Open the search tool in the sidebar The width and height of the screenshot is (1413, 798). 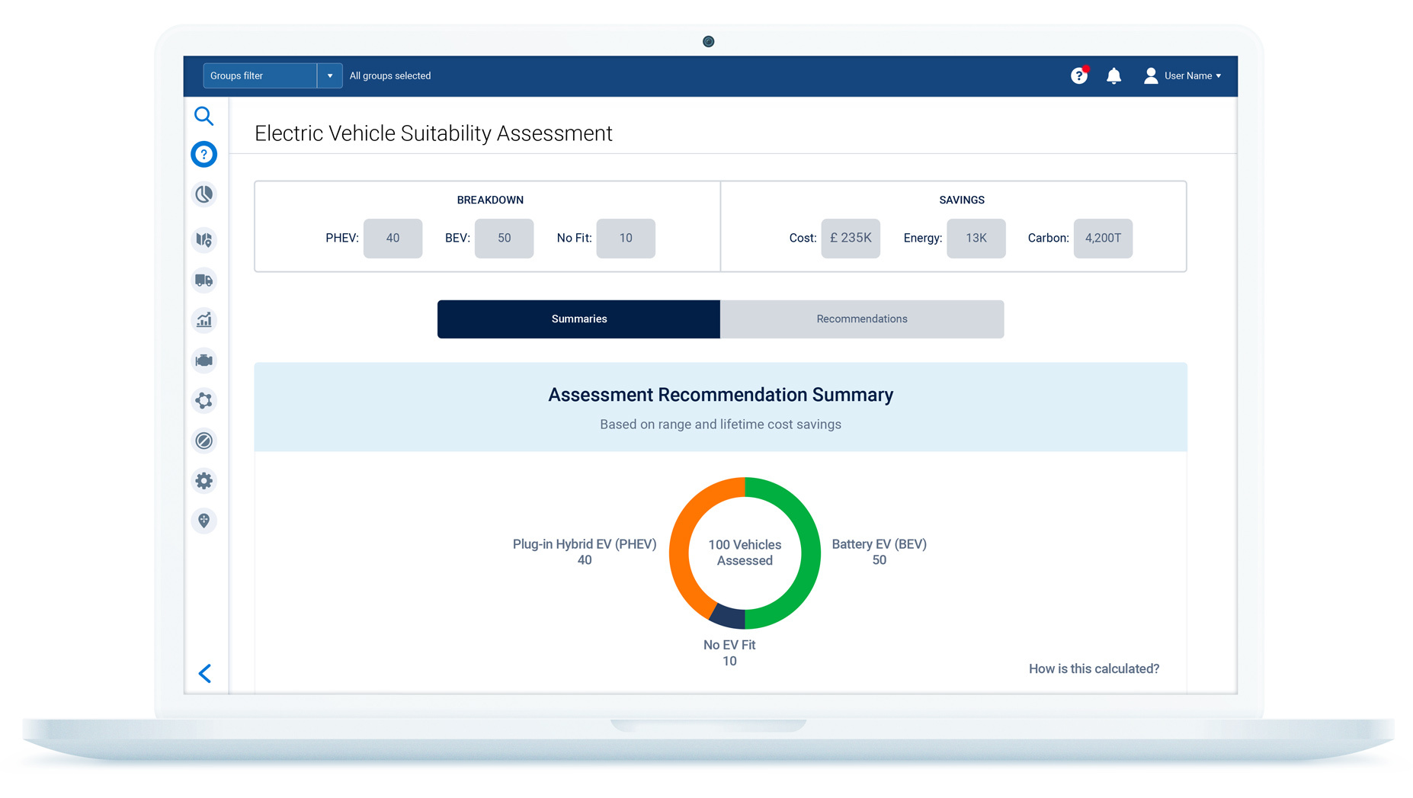[203, 116]
